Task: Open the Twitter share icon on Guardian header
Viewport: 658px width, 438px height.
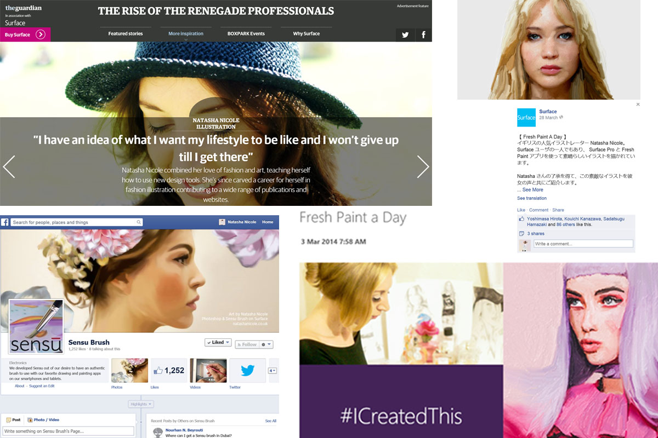Action: coord(405,34)
